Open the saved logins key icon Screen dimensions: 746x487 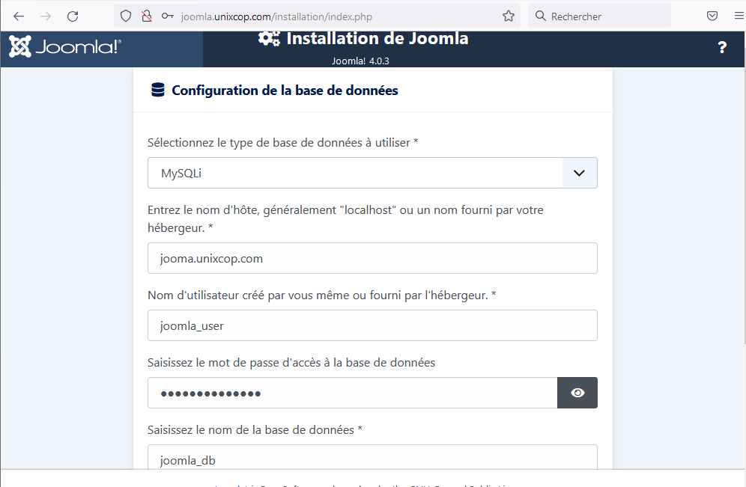pyautogui.click(x=168, y=16)
